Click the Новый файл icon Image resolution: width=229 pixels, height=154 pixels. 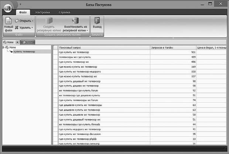pos(8,23)
